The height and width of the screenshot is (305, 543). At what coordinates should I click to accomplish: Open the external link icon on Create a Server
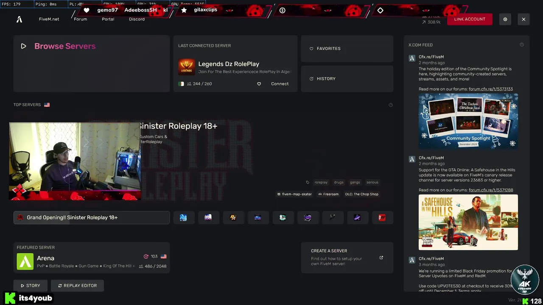coord(381,258)
